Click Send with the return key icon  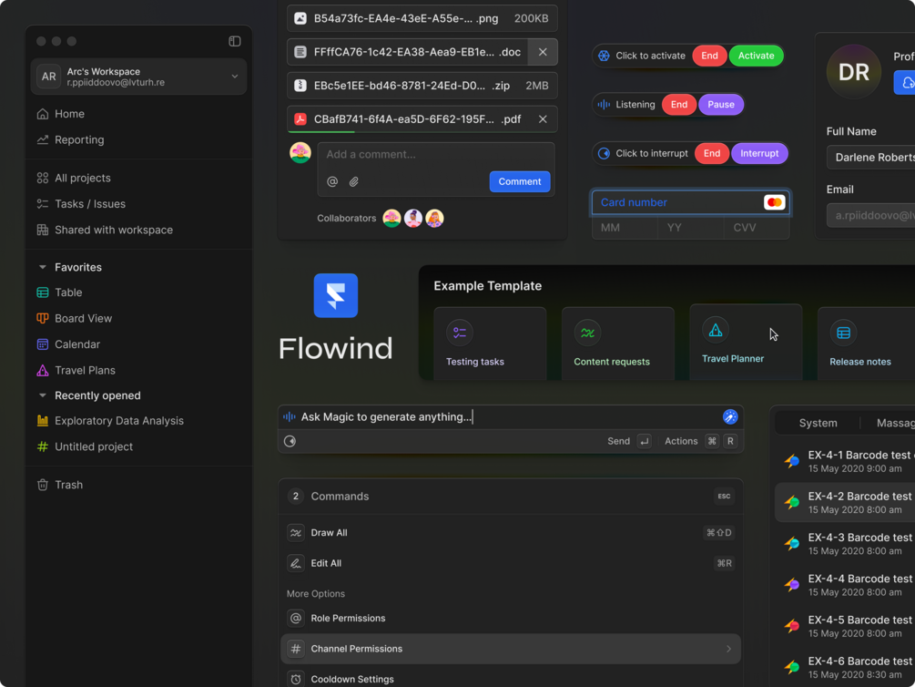(x=629, y=441)
